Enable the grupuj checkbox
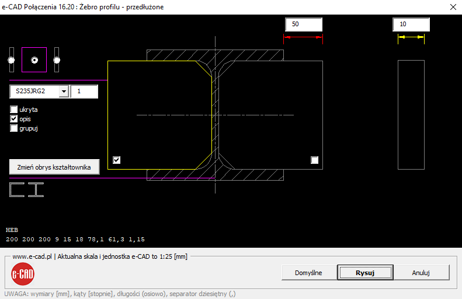 pyautogui.click(x=13, y=128)
